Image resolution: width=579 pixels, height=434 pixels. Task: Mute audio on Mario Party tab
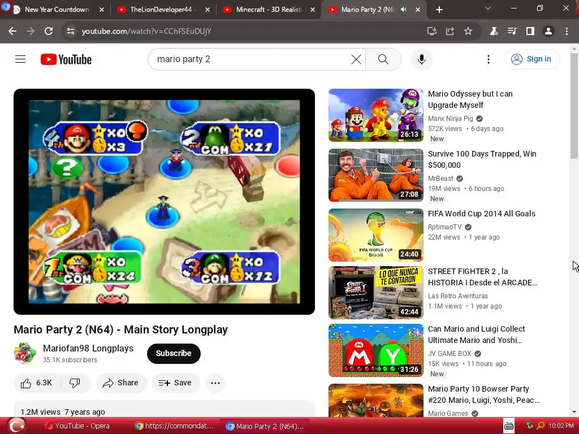(404, 10)
